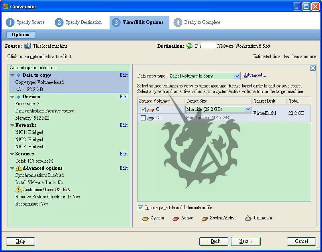This screenshot has height=252, width=322.
Task: Open the C: Target Size dropdown
Action: click(x=248, y=109)
